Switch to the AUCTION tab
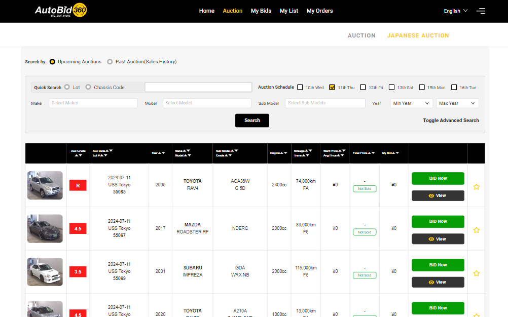508x317 pixels. click(x=361, y=35)
